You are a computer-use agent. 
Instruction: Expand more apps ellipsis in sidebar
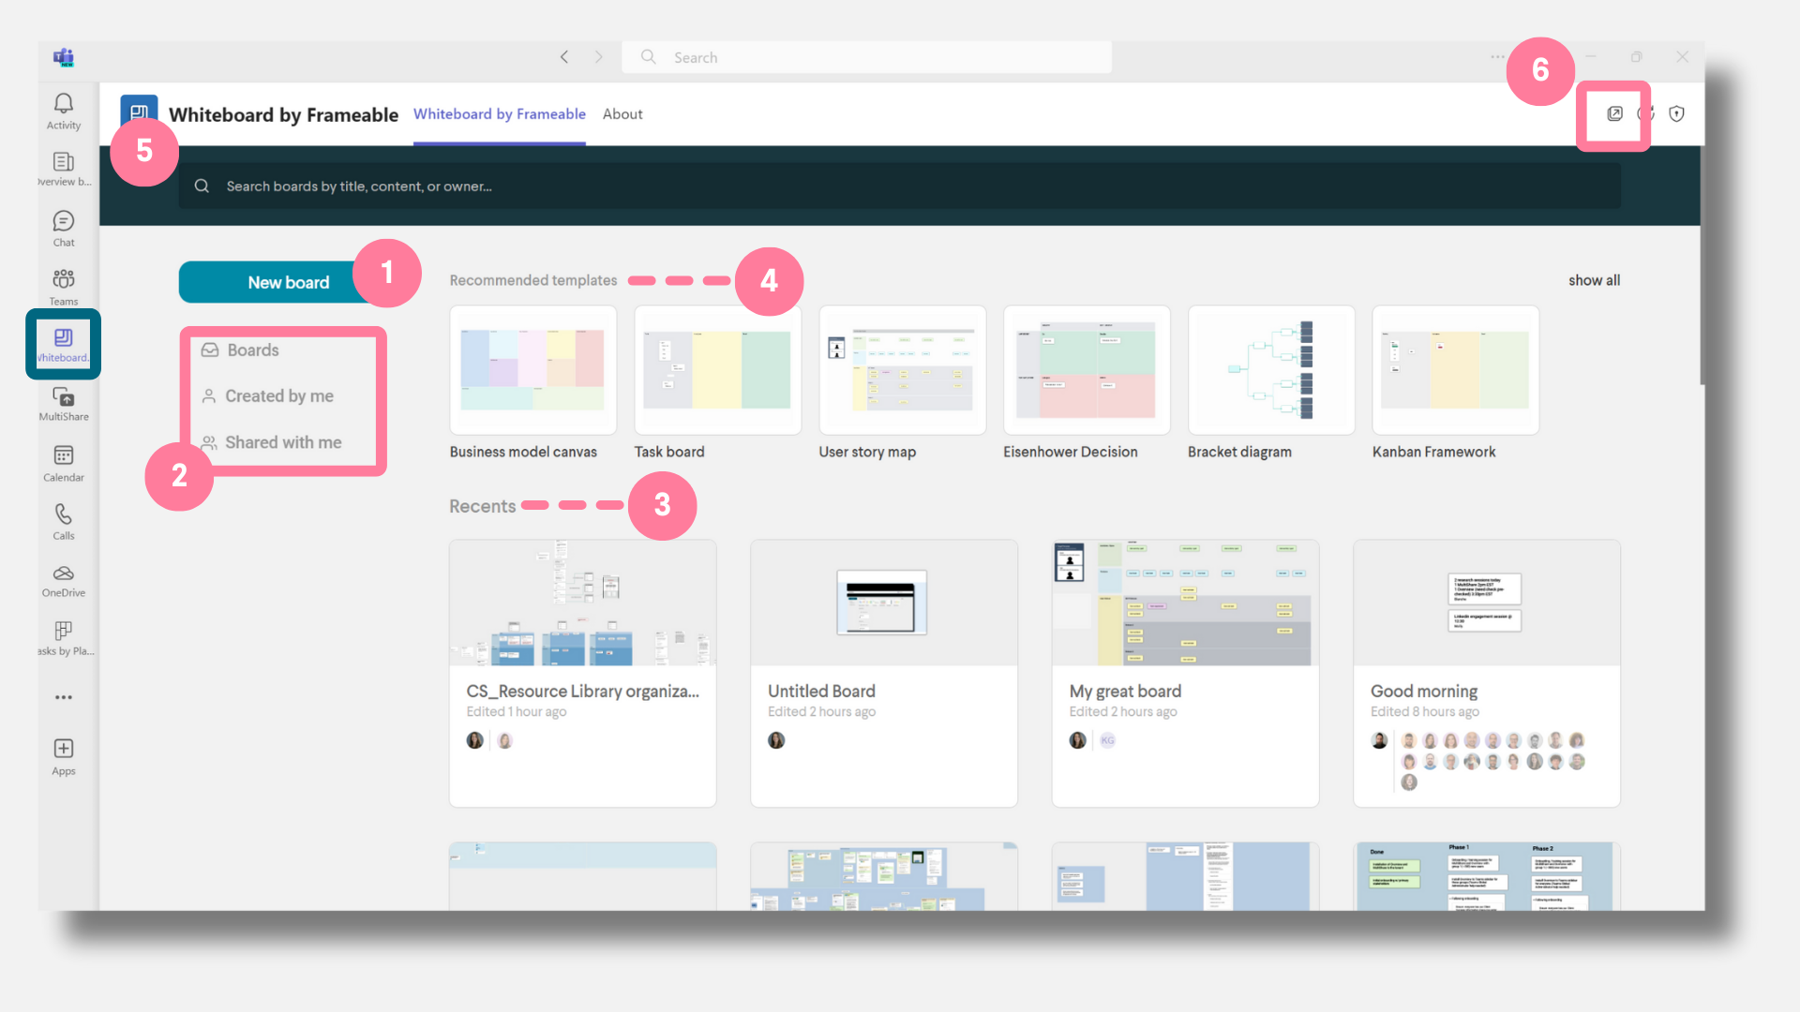point(63,697)
